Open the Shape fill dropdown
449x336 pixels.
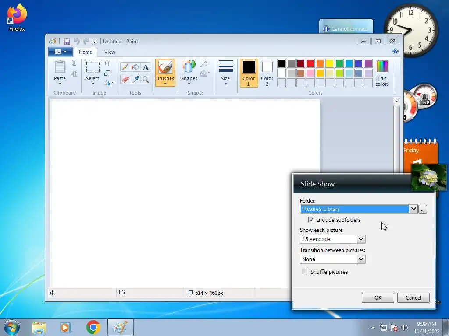[x=204, y=73]
